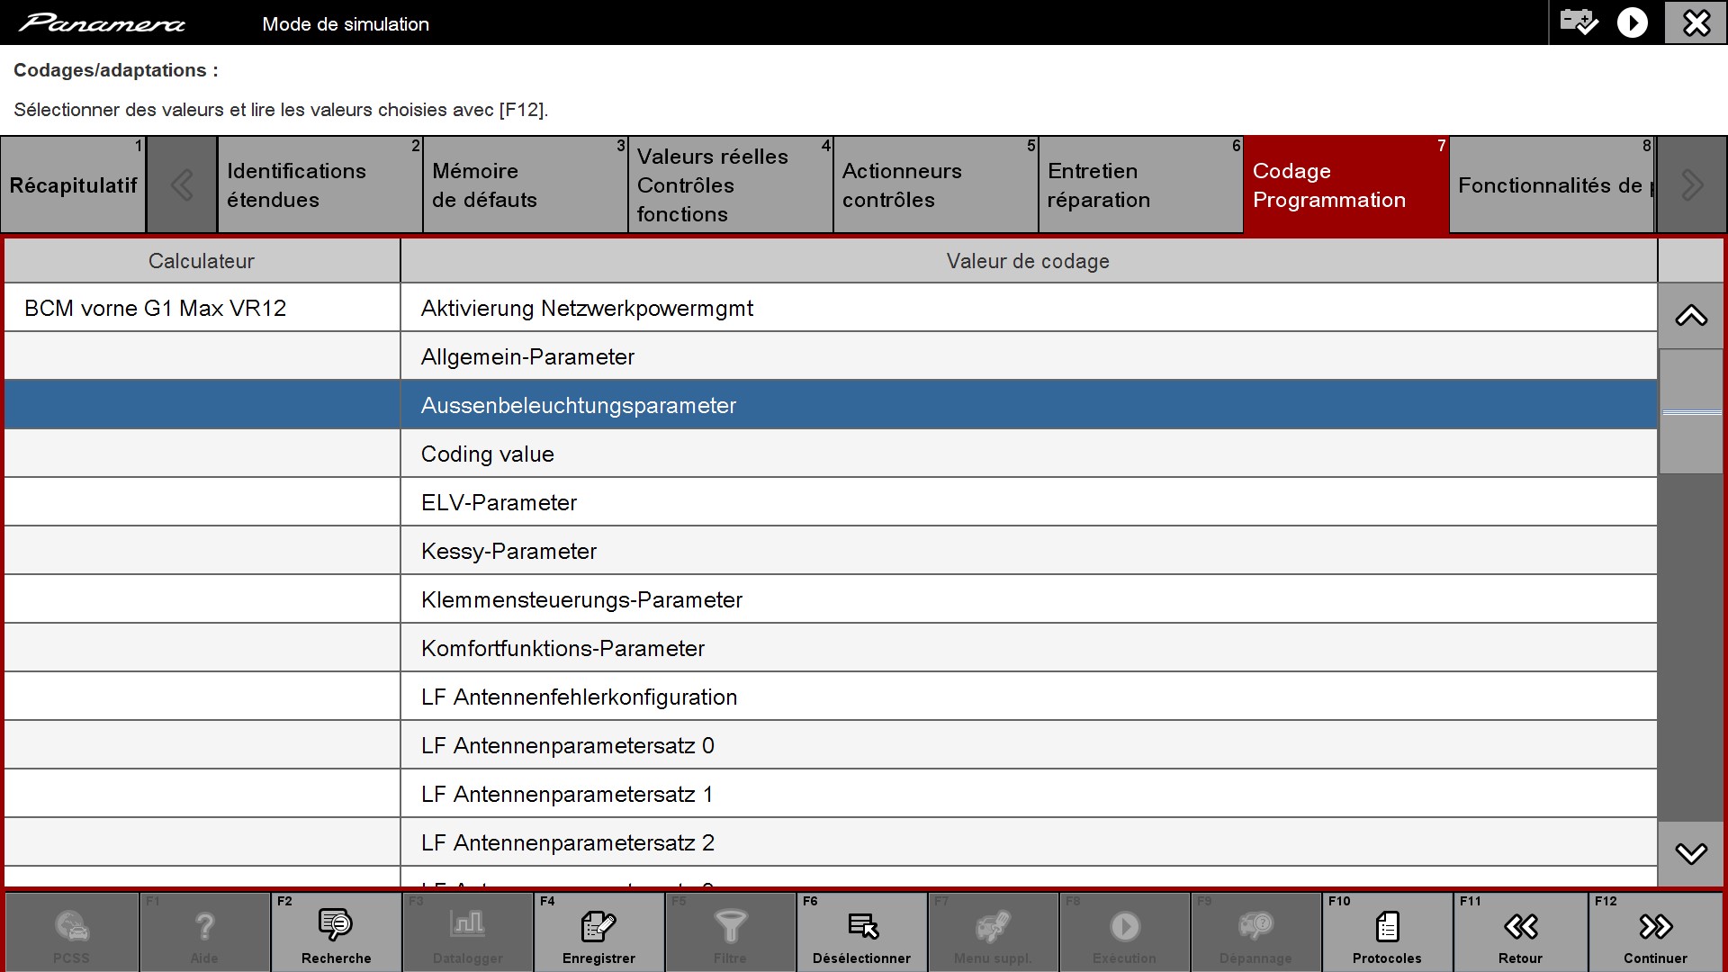
Task: Switch to Actionneurs contrôles tab
Action: click(935, 184)
